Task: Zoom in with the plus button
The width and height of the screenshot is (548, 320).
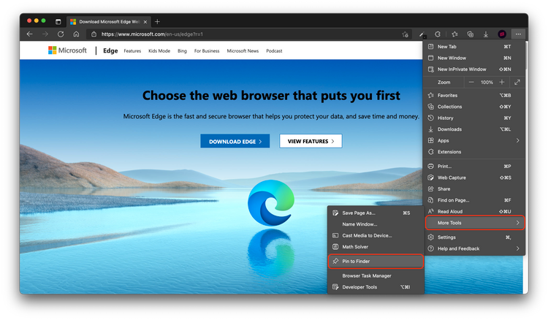Action: pyautogui.click(x=501, y=83)
